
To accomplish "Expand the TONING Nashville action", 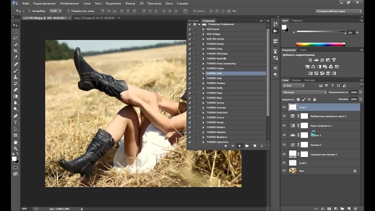I will click(203, 59).
